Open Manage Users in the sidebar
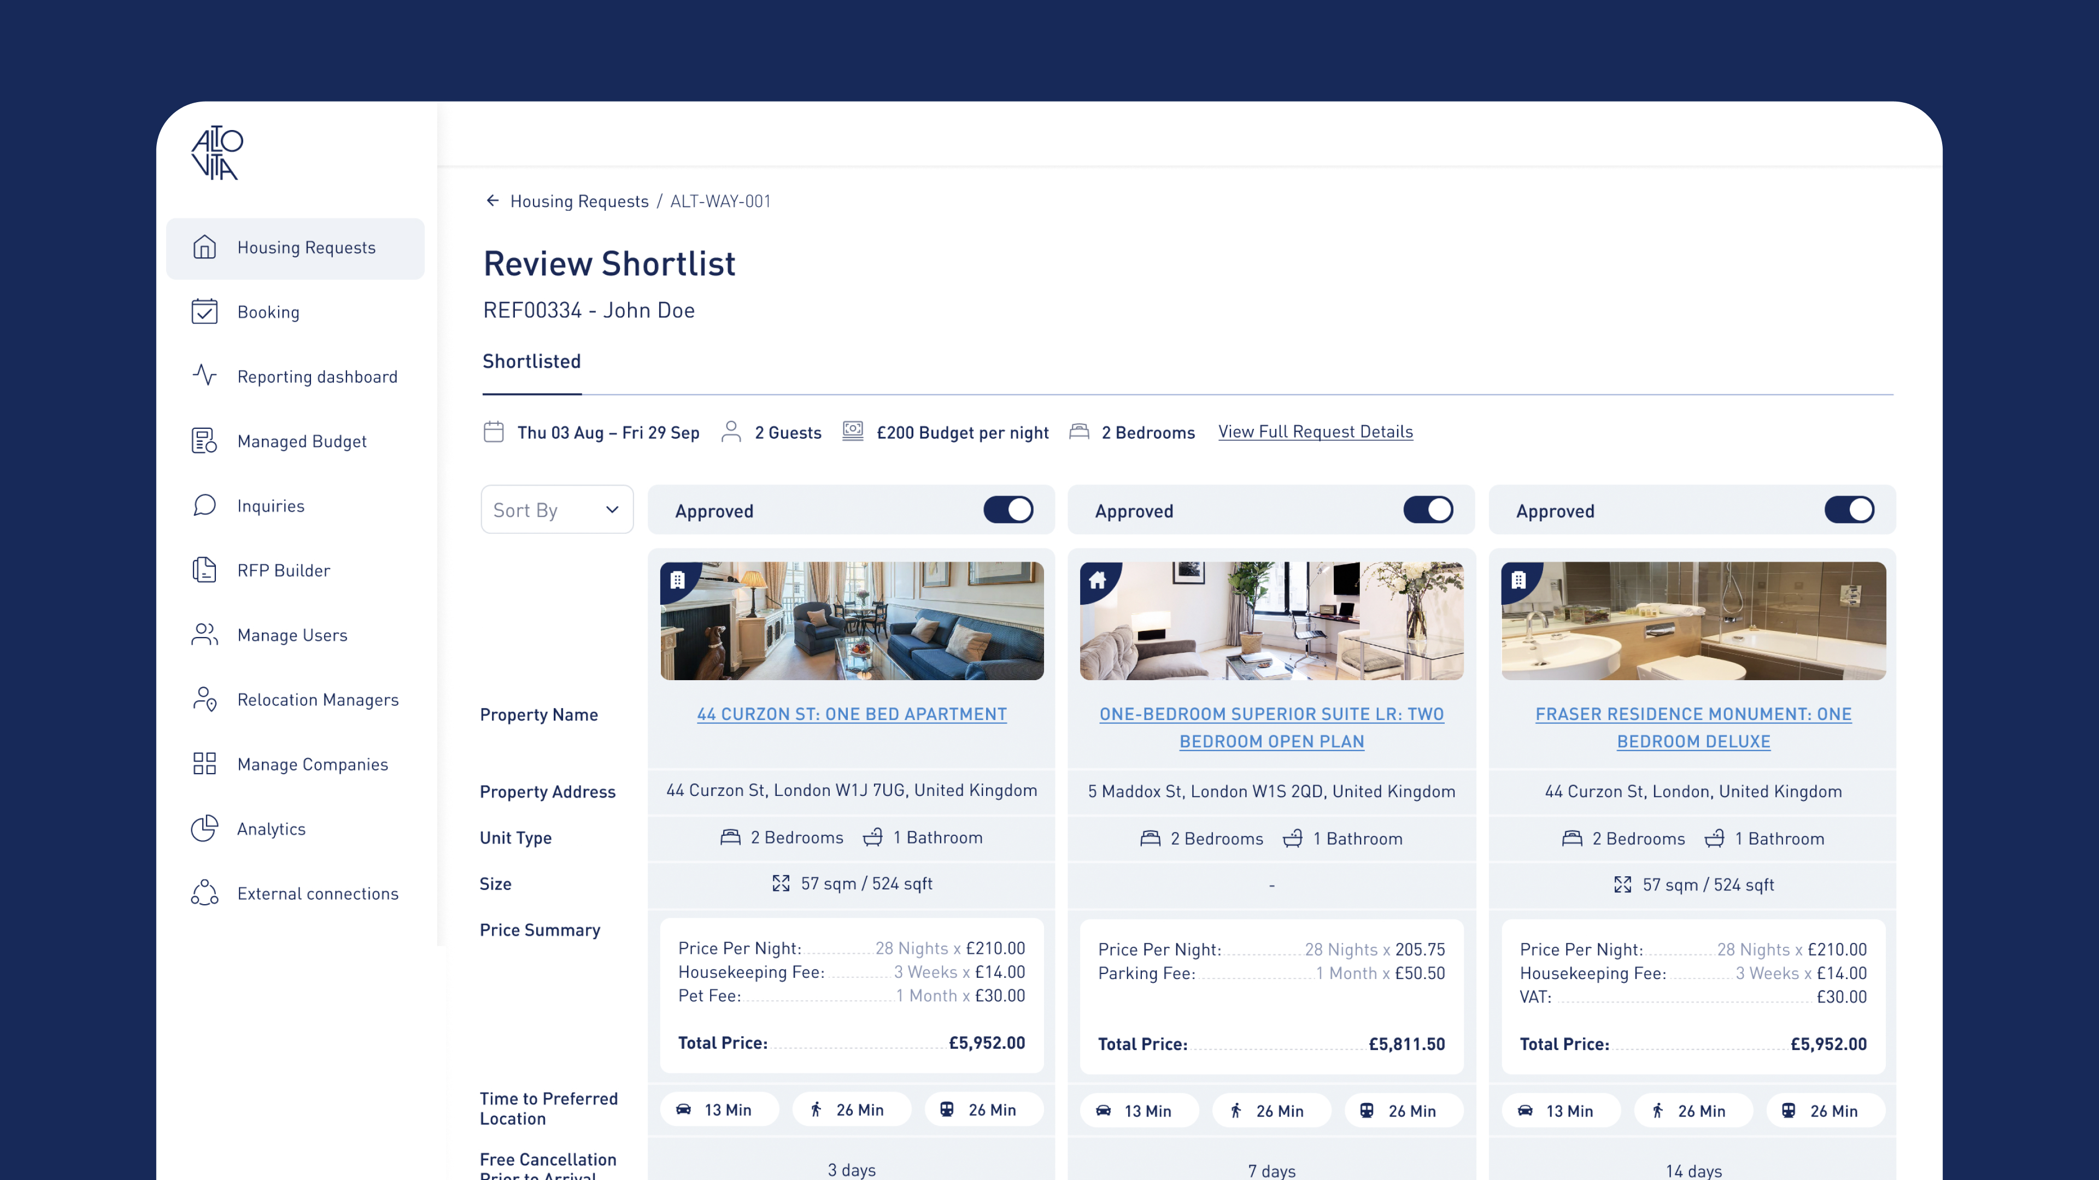2099x1180 pixels. (x=295, y=635)
